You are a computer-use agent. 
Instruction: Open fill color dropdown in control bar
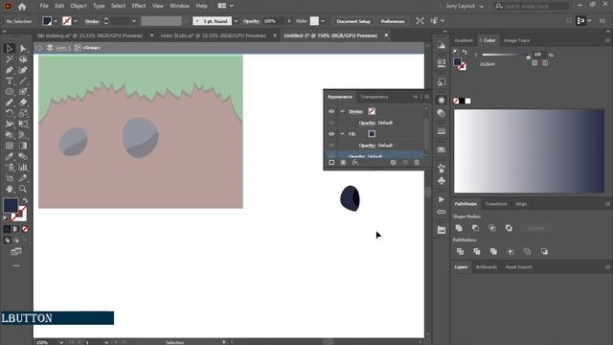[56, 21]
